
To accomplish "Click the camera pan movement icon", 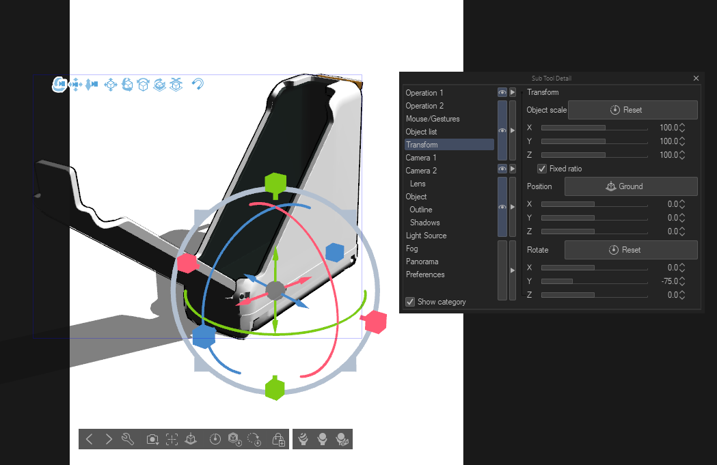I will [76, 84].
